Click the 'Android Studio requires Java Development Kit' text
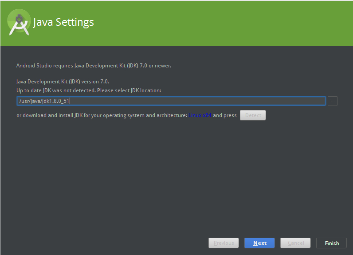This screenshot has width=353, height=255. (x=94, y=66)
